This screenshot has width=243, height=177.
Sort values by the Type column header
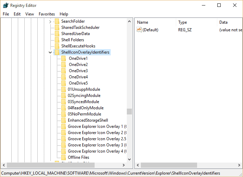pos(196,22)
